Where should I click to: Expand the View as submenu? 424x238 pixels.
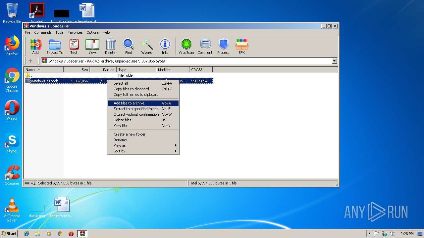(x=143, y=145)
